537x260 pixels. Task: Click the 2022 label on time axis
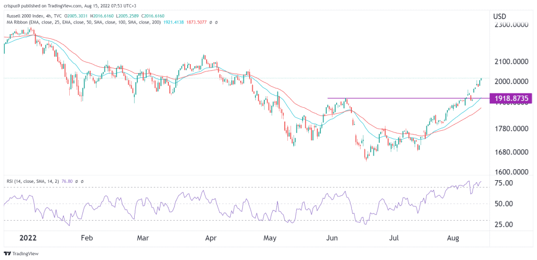[x=27, y=238]
